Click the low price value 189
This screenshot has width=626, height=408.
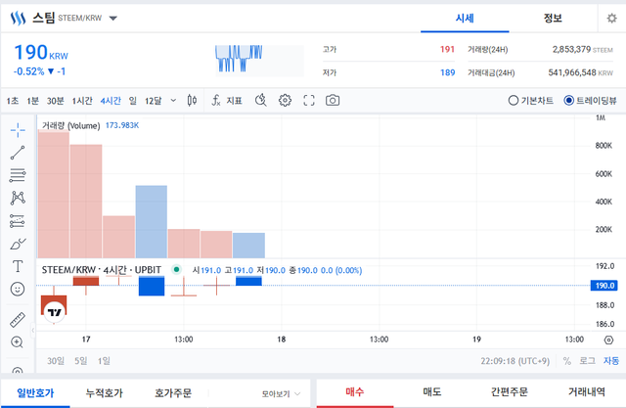447,72
